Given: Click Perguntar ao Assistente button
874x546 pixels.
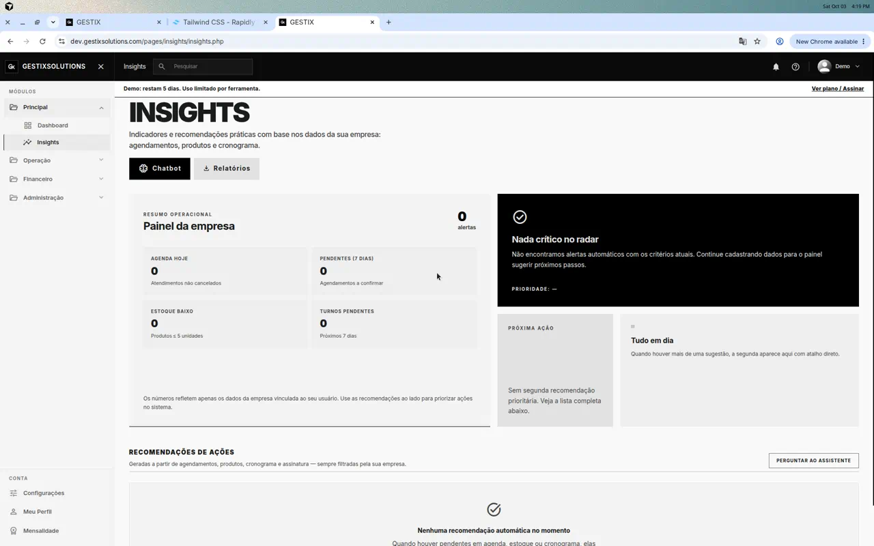Looking at the screenshot, I should (813, 461).
